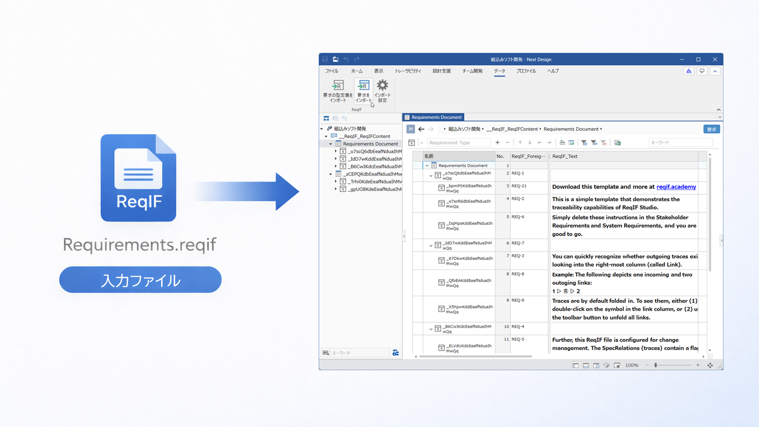Collapse the Requirements Document tree node
Image resolution: width=759 pixels, height=427 pixels.
click(331, 144)
